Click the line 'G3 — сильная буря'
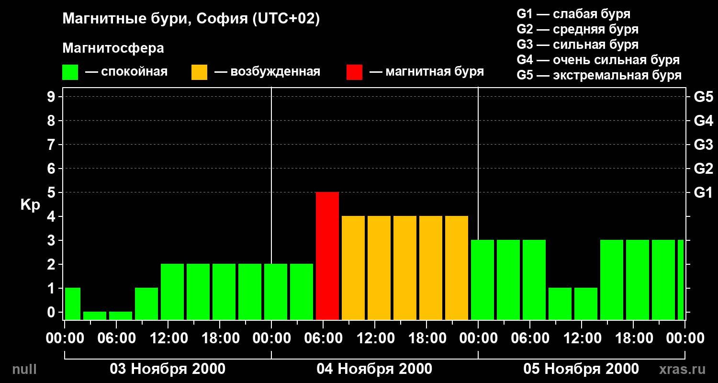Image resolution: width=718 pixels, height=383 pixels. tap(577, 45)
